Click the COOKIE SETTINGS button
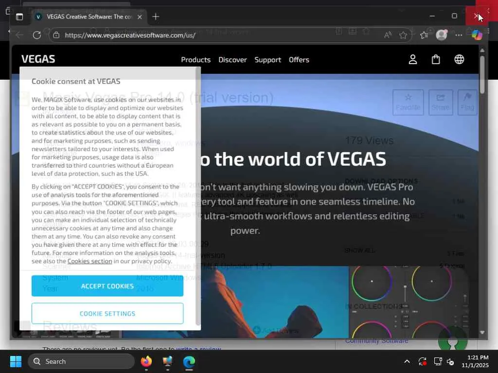 click(107, 313)
